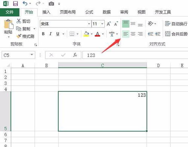The height and width of the screenshot is (147, 188).
Task: Expand the phonetic guide dropdown arrow
Action: (117, 34)
